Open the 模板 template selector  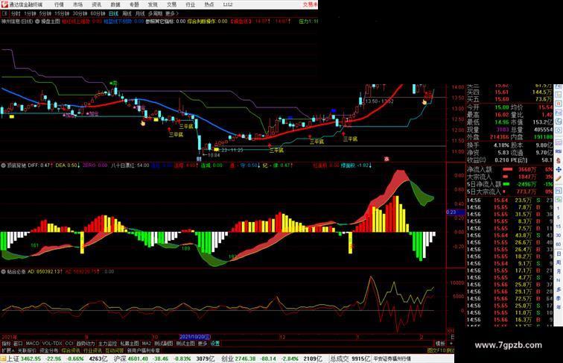point(440,344)
